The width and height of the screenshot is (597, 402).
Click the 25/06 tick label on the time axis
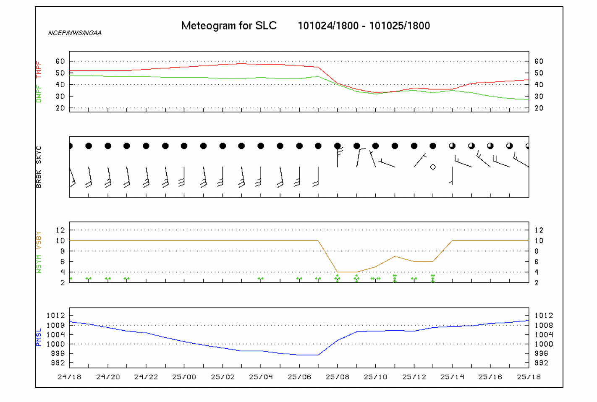click(300, 377)
